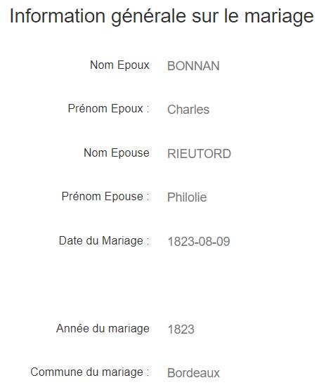The width and height of the screenshot is (326, 385).
Task: Click the word 'Epoux' in 'Prénom Epoux'
Action: [x=127, y=109]
